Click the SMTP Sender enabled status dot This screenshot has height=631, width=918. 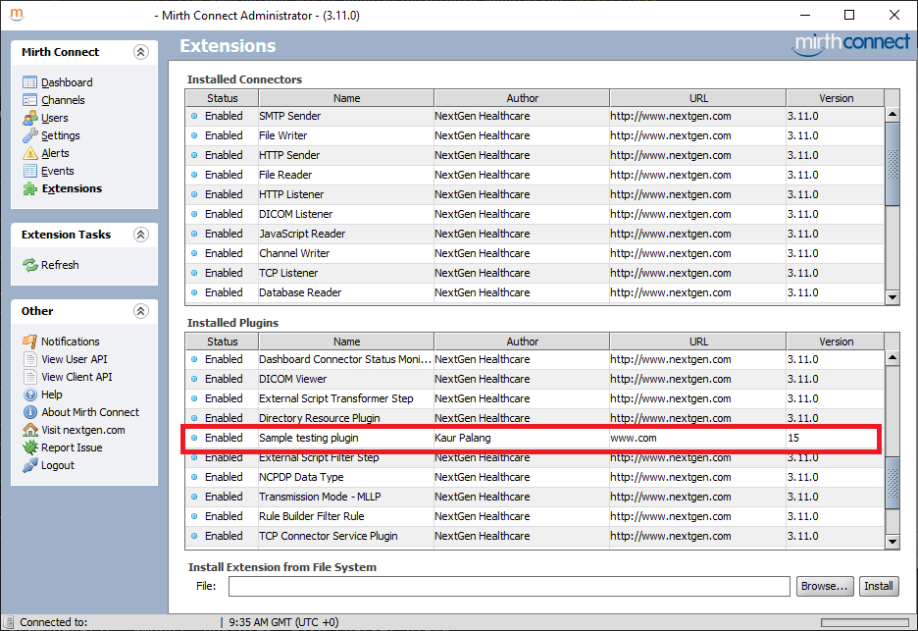(x=194, y=116)
